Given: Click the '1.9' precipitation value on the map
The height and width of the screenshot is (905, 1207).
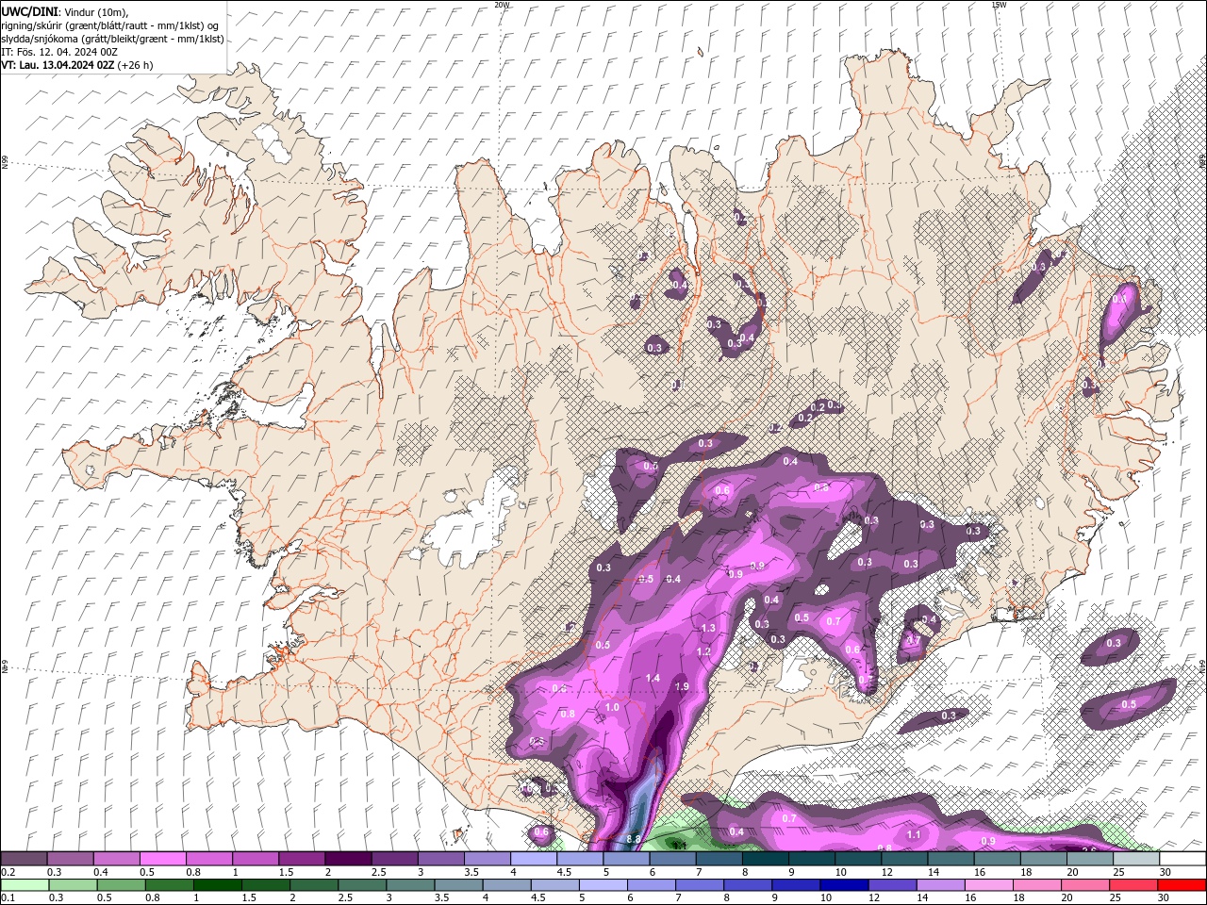Looking at the screenshot, I should [682, 687].
